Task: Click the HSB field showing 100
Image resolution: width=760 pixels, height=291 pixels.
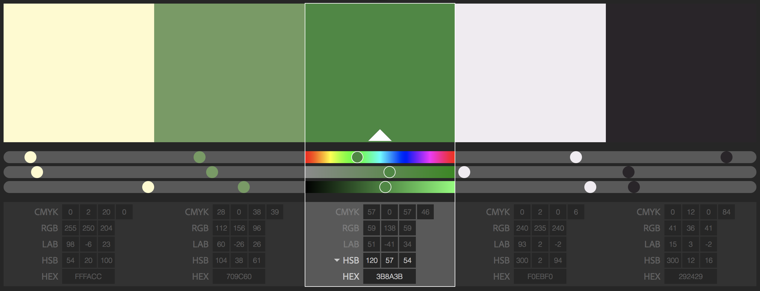Action: click(x=106, y=260)
